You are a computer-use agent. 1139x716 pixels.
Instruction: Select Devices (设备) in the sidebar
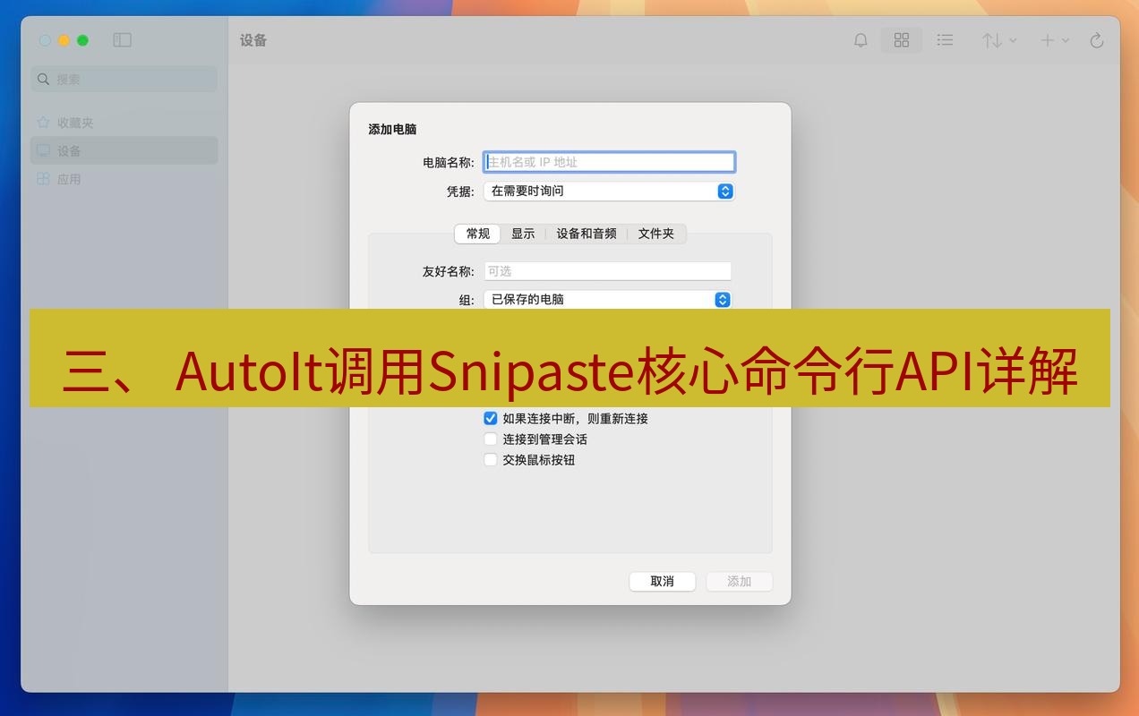[x=124, y=150]
